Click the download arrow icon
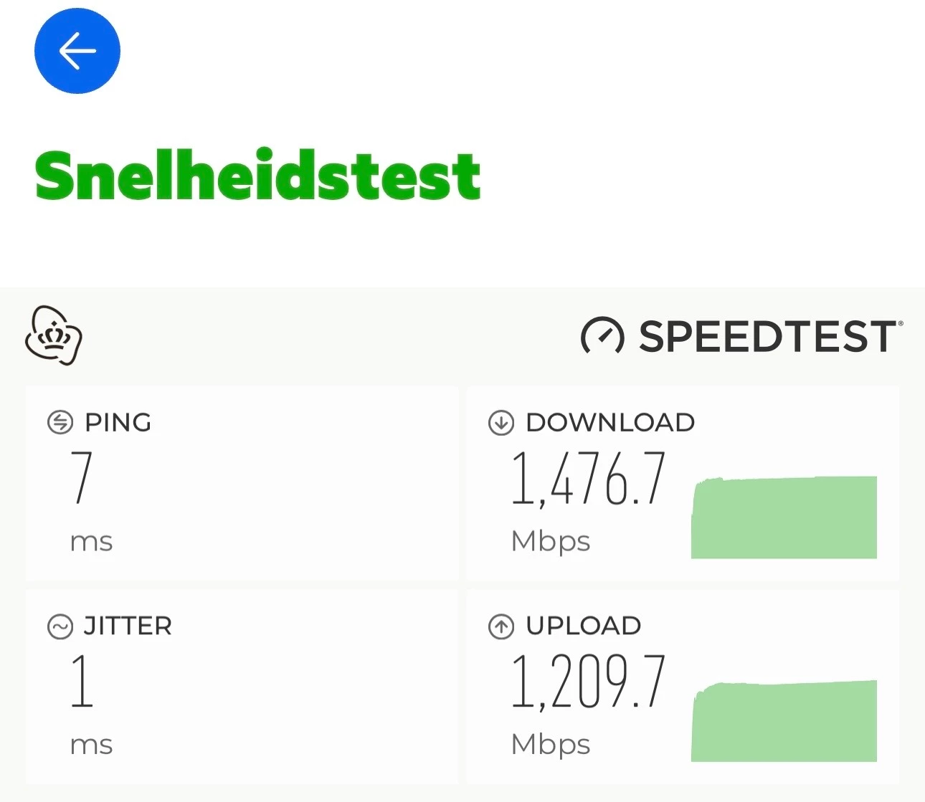The width and height of the screenshot is (925, 802). tap(501, 423)
